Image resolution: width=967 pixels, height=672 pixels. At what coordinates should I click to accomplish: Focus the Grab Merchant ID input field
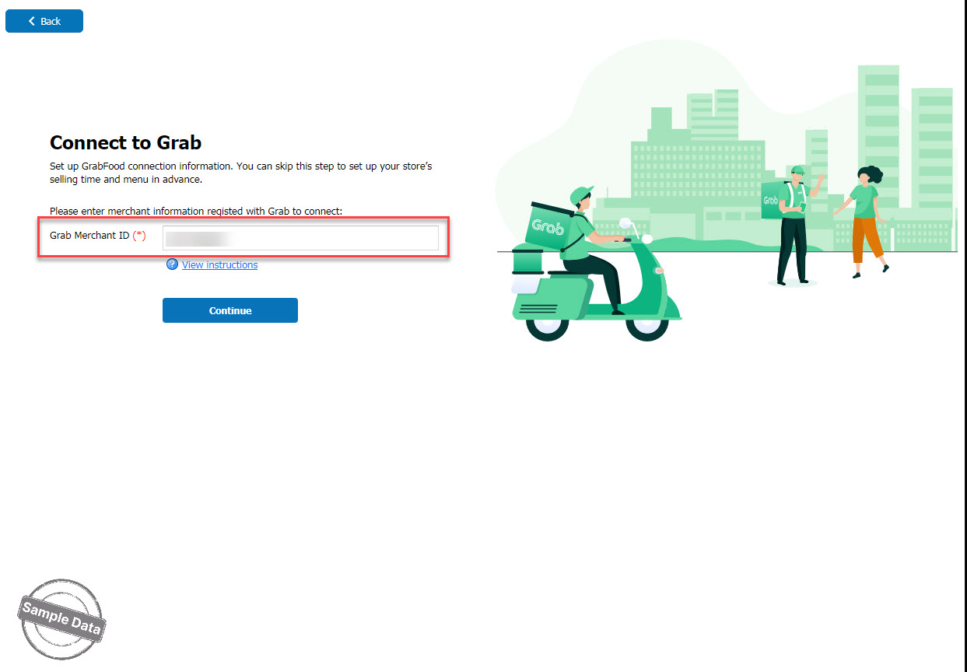[300, 238]
